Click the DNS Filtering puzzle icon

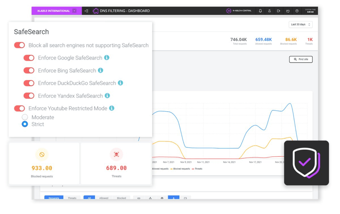95,11
